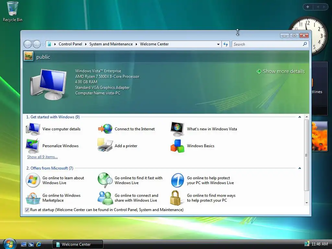Click the sidebar next gadgets arrow
Image resolution: width=332 pixels, height=249 pixels.
coord(324,7)
